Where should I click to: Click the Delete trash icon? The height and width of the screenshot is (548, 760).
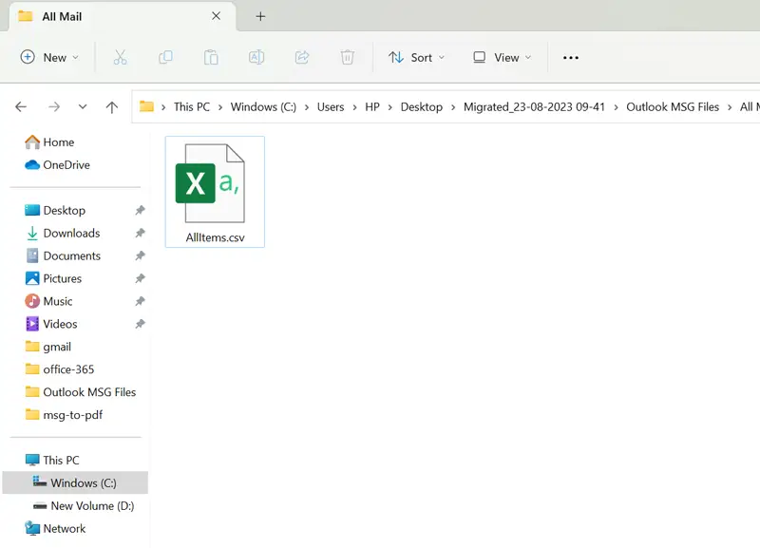[348, 58]
